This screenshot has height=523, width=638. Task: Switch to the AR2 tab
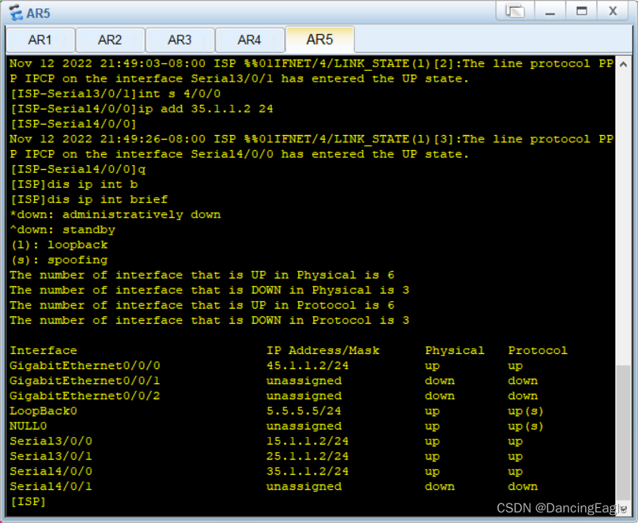click(x=110, y=40)
